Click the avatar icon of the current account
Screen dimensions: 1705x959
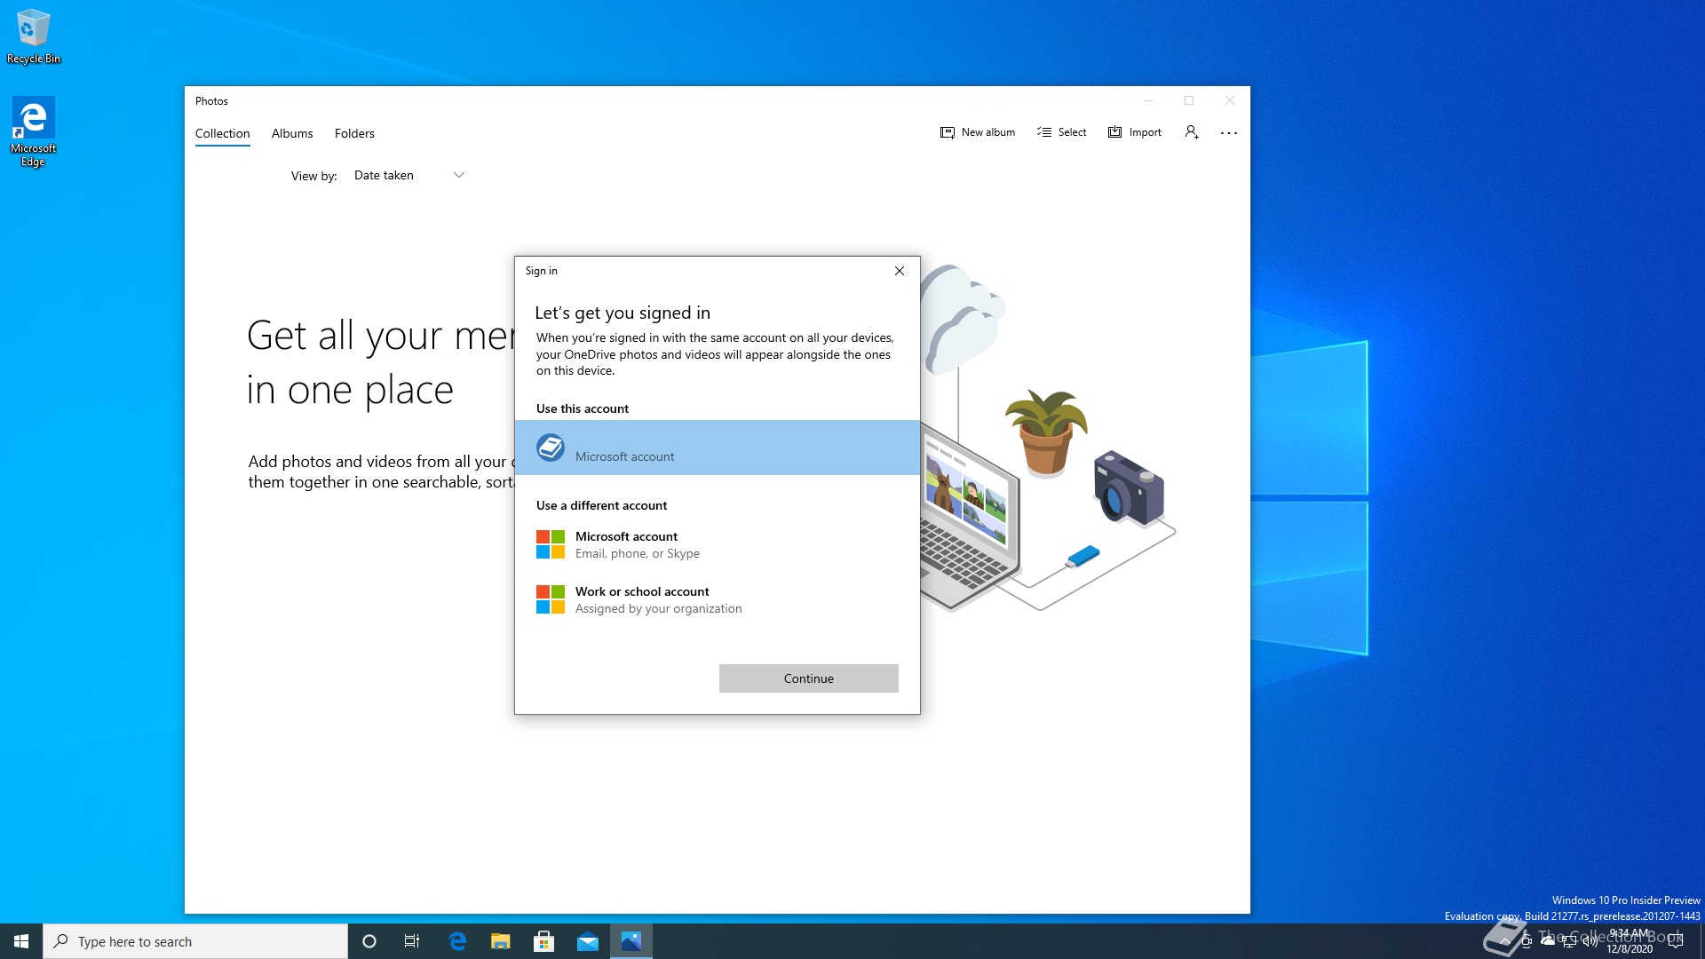(x=551, y=448)
